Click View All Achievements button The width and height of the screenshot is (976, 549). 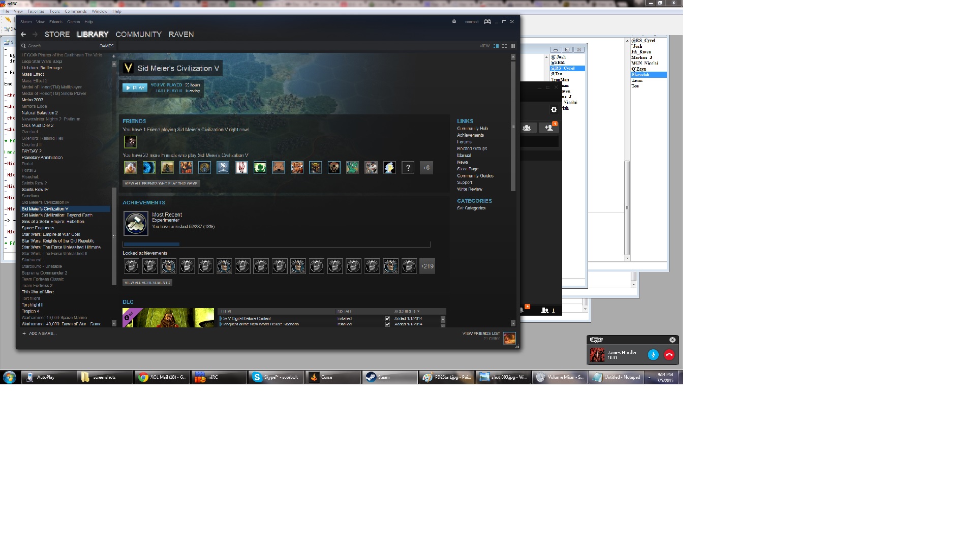coord(147,283)
